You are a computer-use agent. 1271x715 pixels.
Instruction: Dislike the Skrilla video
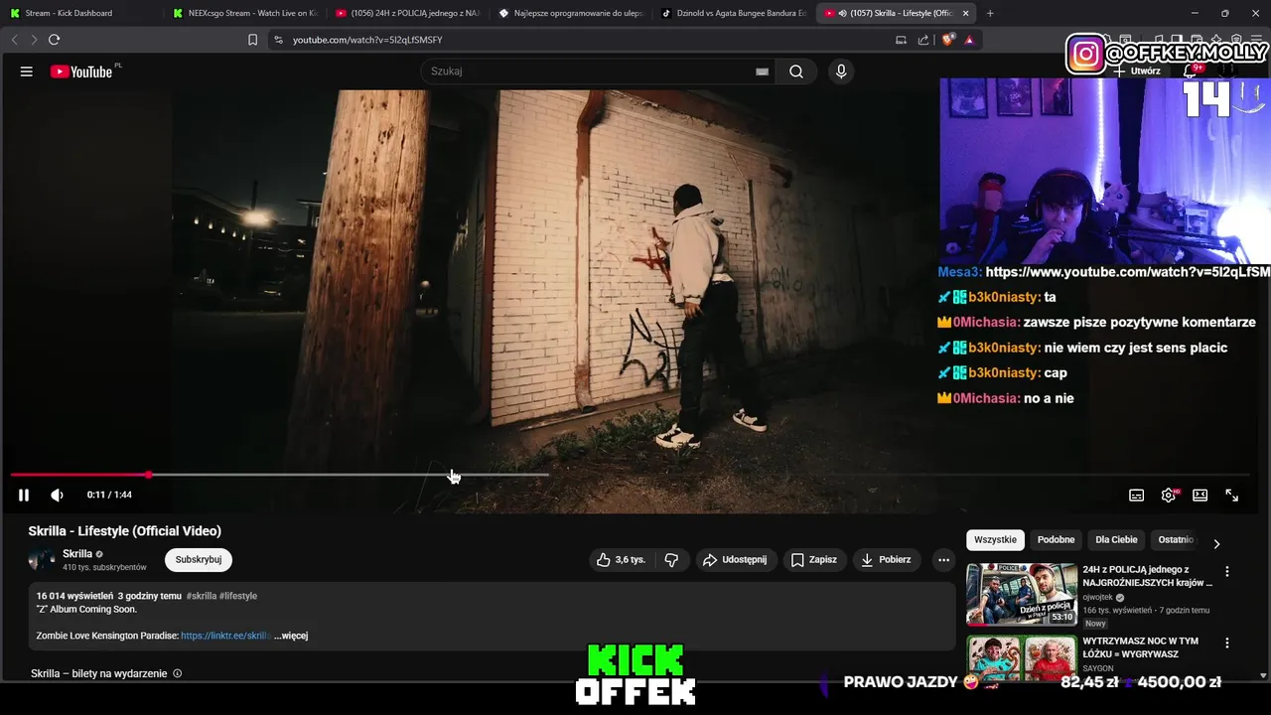pyautogui.click(x=671, y=560)
